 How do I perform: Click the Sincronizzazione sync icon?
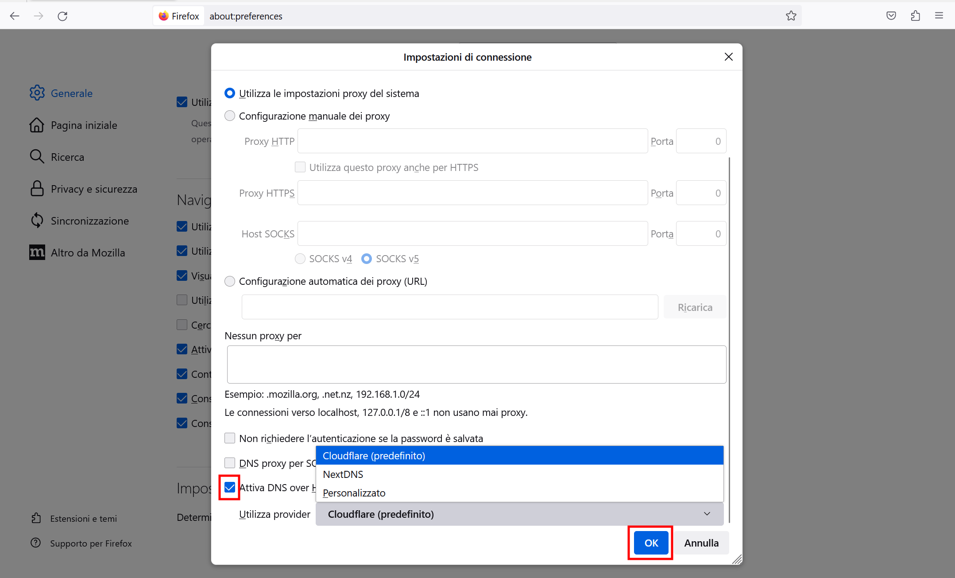(37, 220)
